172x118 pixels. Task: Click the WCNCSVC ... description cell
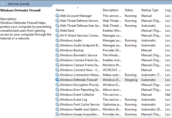[112, 70]
